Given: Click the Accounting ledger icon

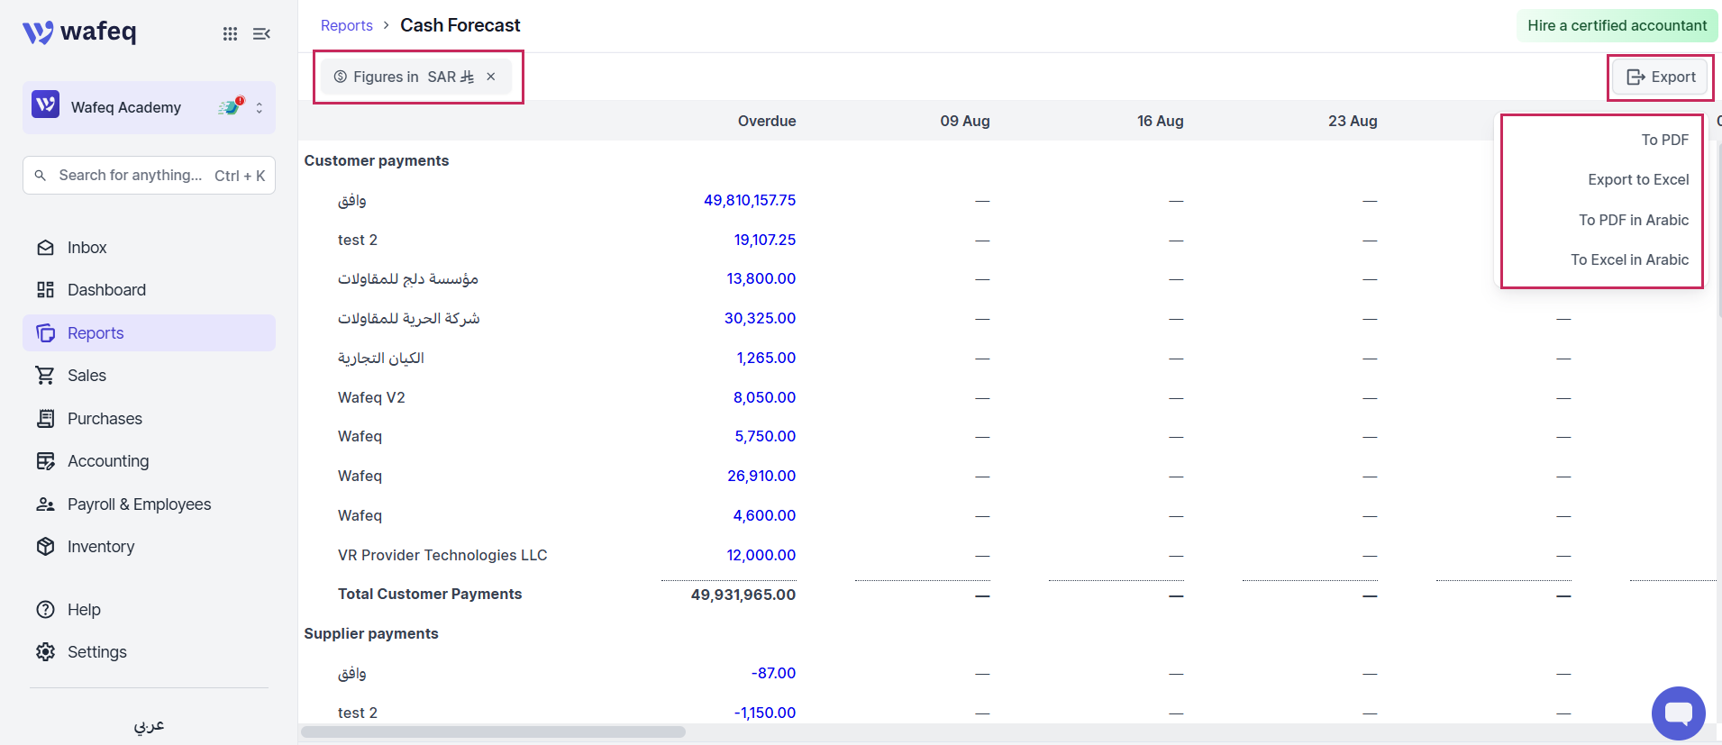Looking at the screenshot, I should pos(45,461).
